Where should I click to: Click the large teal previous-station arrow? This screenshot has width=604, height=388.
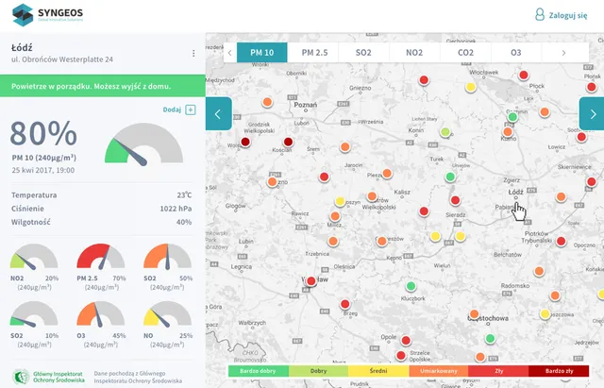pyautogui.click(x=218, y=113)
